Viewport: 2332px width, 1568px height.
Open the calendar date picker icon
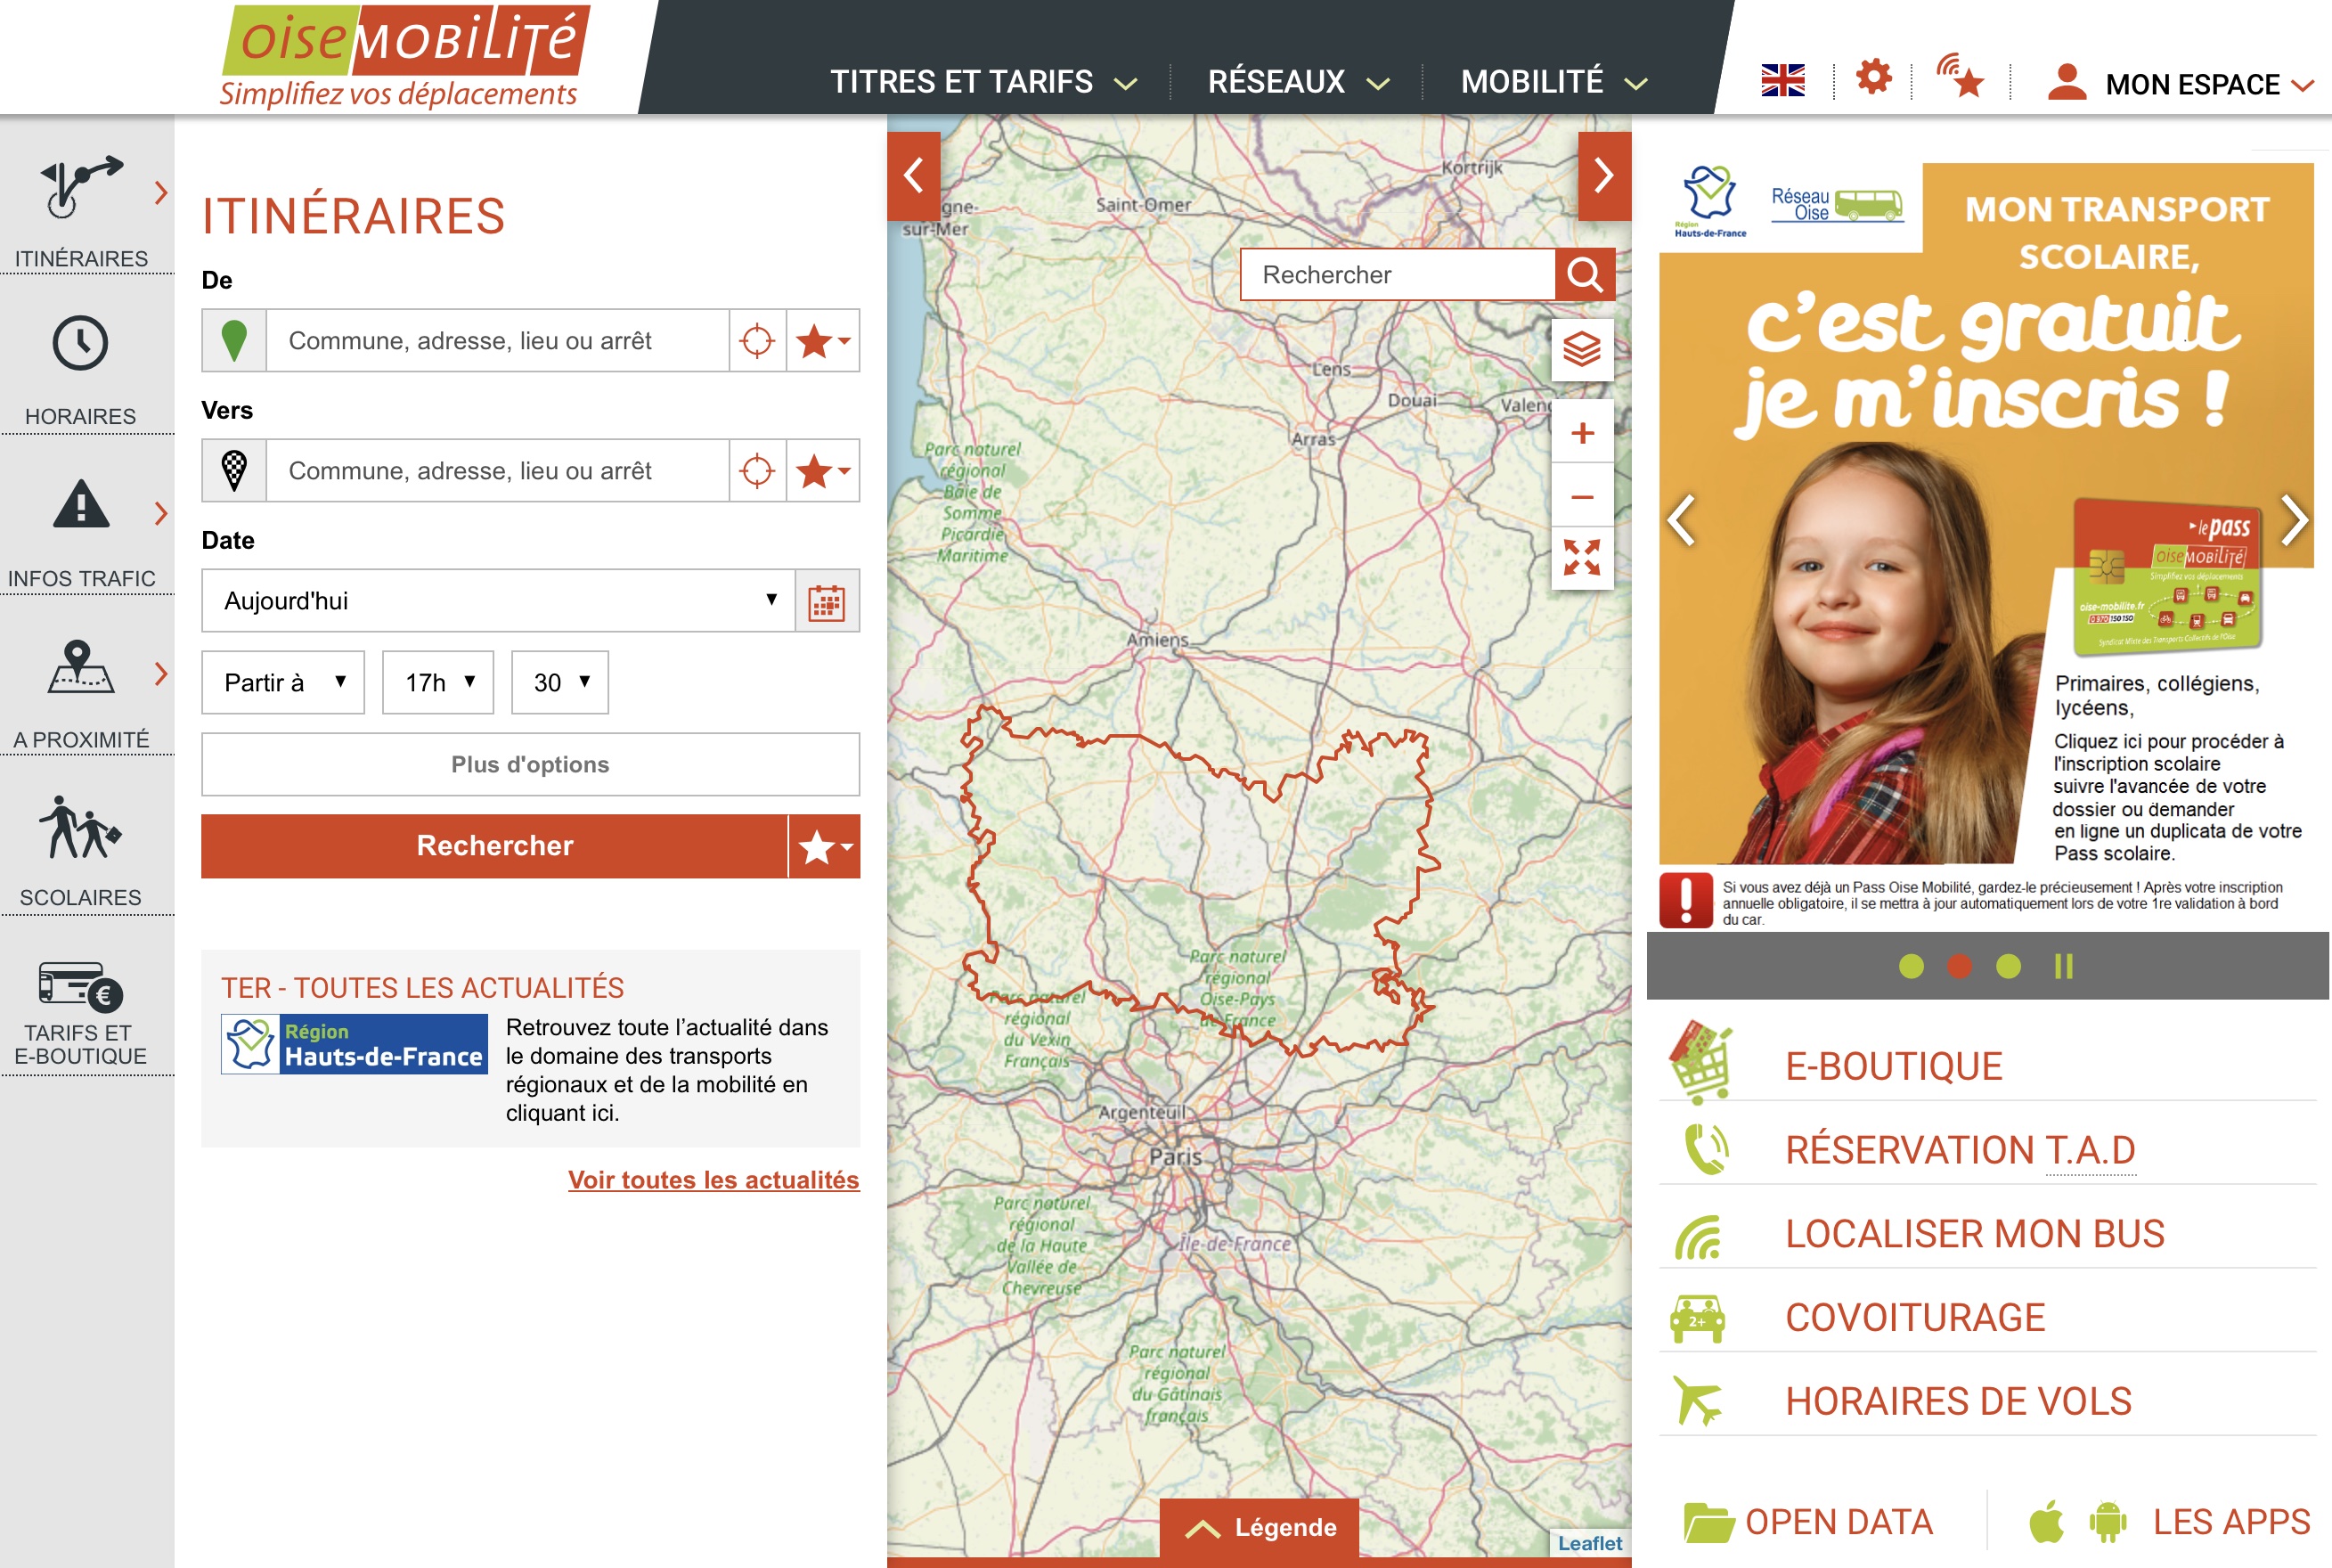coord(827,602)
